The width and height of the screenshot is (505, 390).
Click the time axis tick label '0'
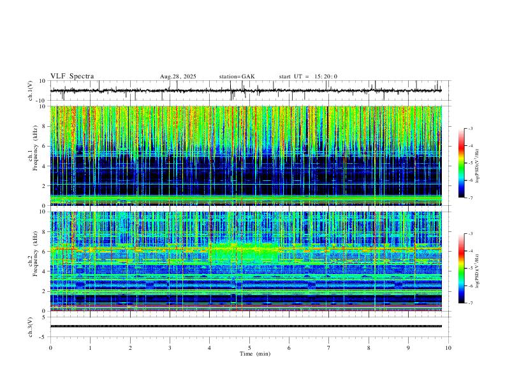click(50, 348)
